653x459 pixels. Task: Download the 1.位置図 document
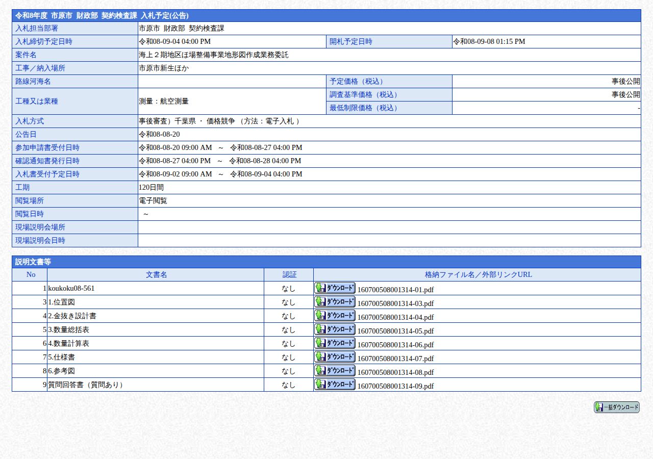click(x=335, y=301)
